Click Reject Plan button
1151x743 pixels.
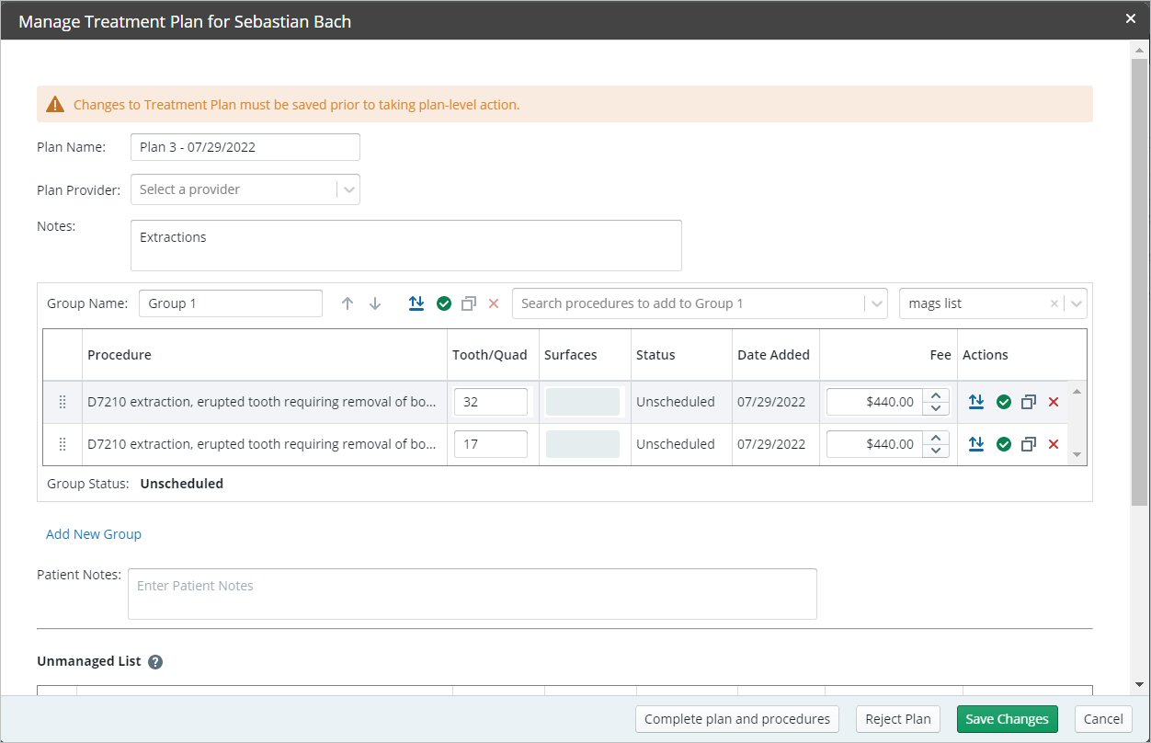pyautogui.click(x=898, y=719)
